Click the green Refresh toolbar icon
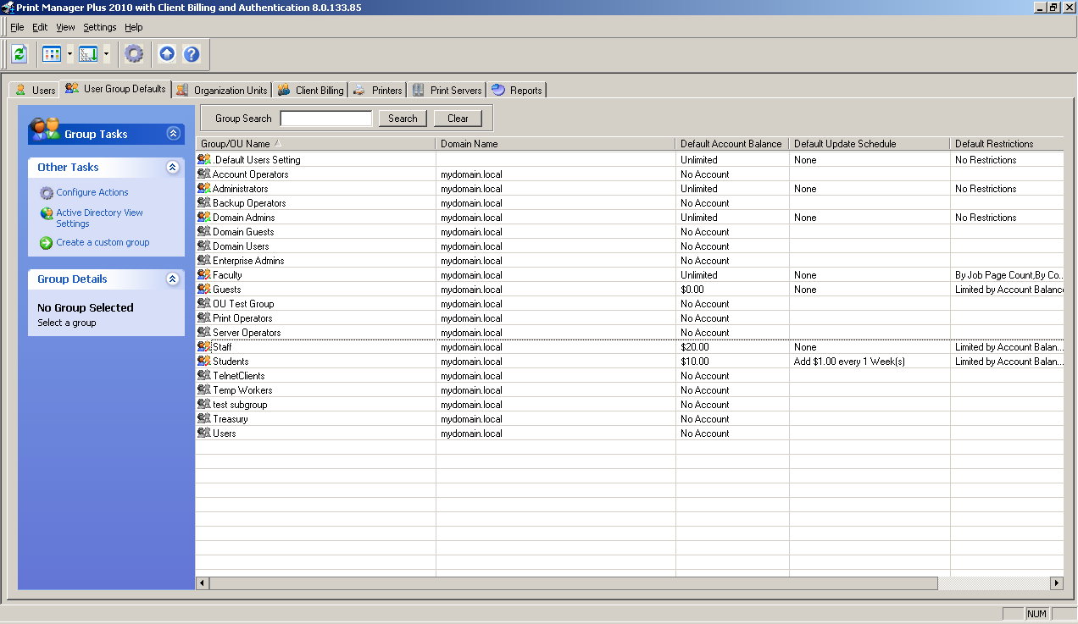The width and height of the screenshot is (1078, 624). [x=19, y=54]
